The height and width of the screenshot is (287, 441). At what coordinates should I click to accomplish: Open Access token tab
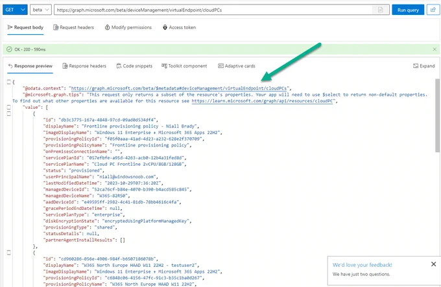click(179, 27)
